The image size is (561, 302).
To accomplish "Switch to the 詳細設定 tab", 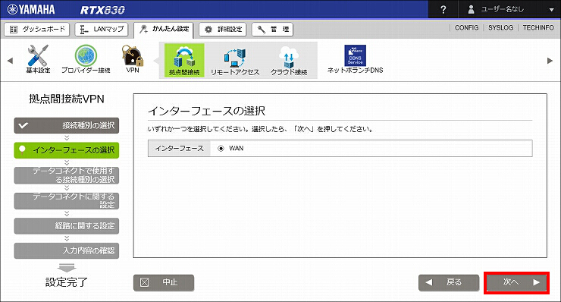I will pos(223,30).
